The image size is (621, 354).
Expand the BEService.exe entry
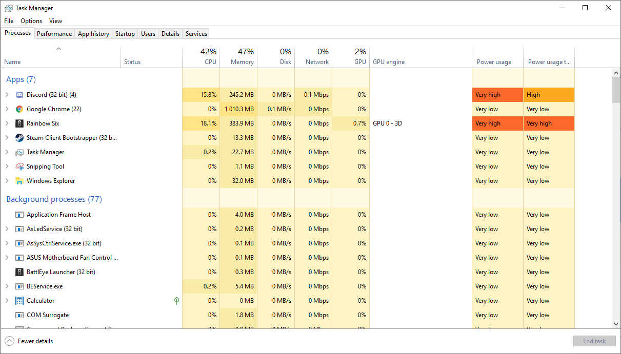click(7, 286)
